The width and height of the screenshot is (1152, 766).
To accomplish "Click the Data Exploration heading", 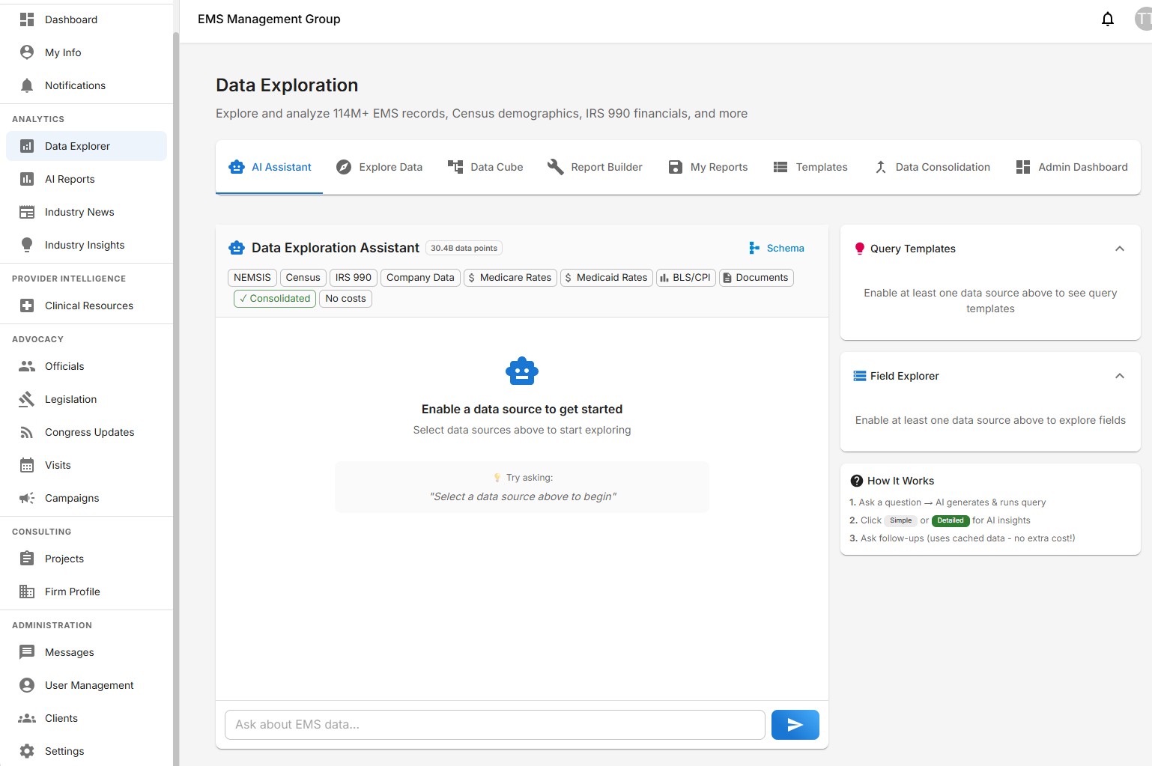I will point(287,85).
